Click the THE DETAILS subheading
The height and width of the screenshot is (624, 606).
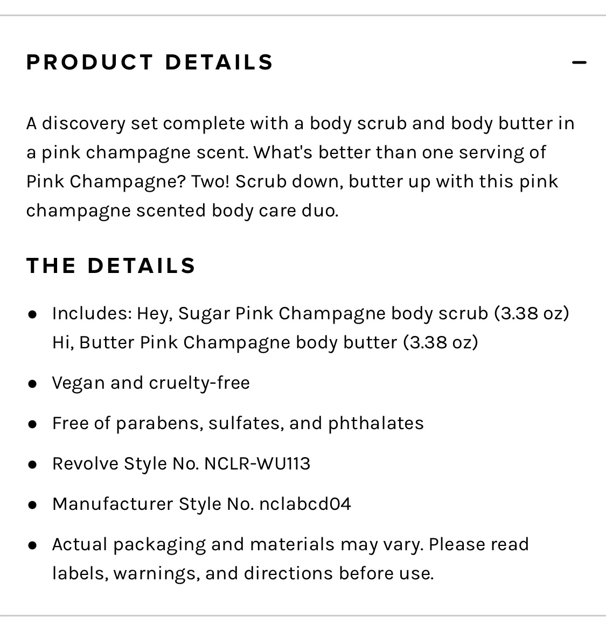click(x=111, y=266)
